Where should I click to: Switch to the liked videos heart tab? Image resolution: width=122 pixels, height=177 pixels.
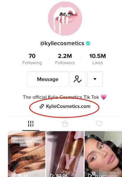(x=99, y=123)
